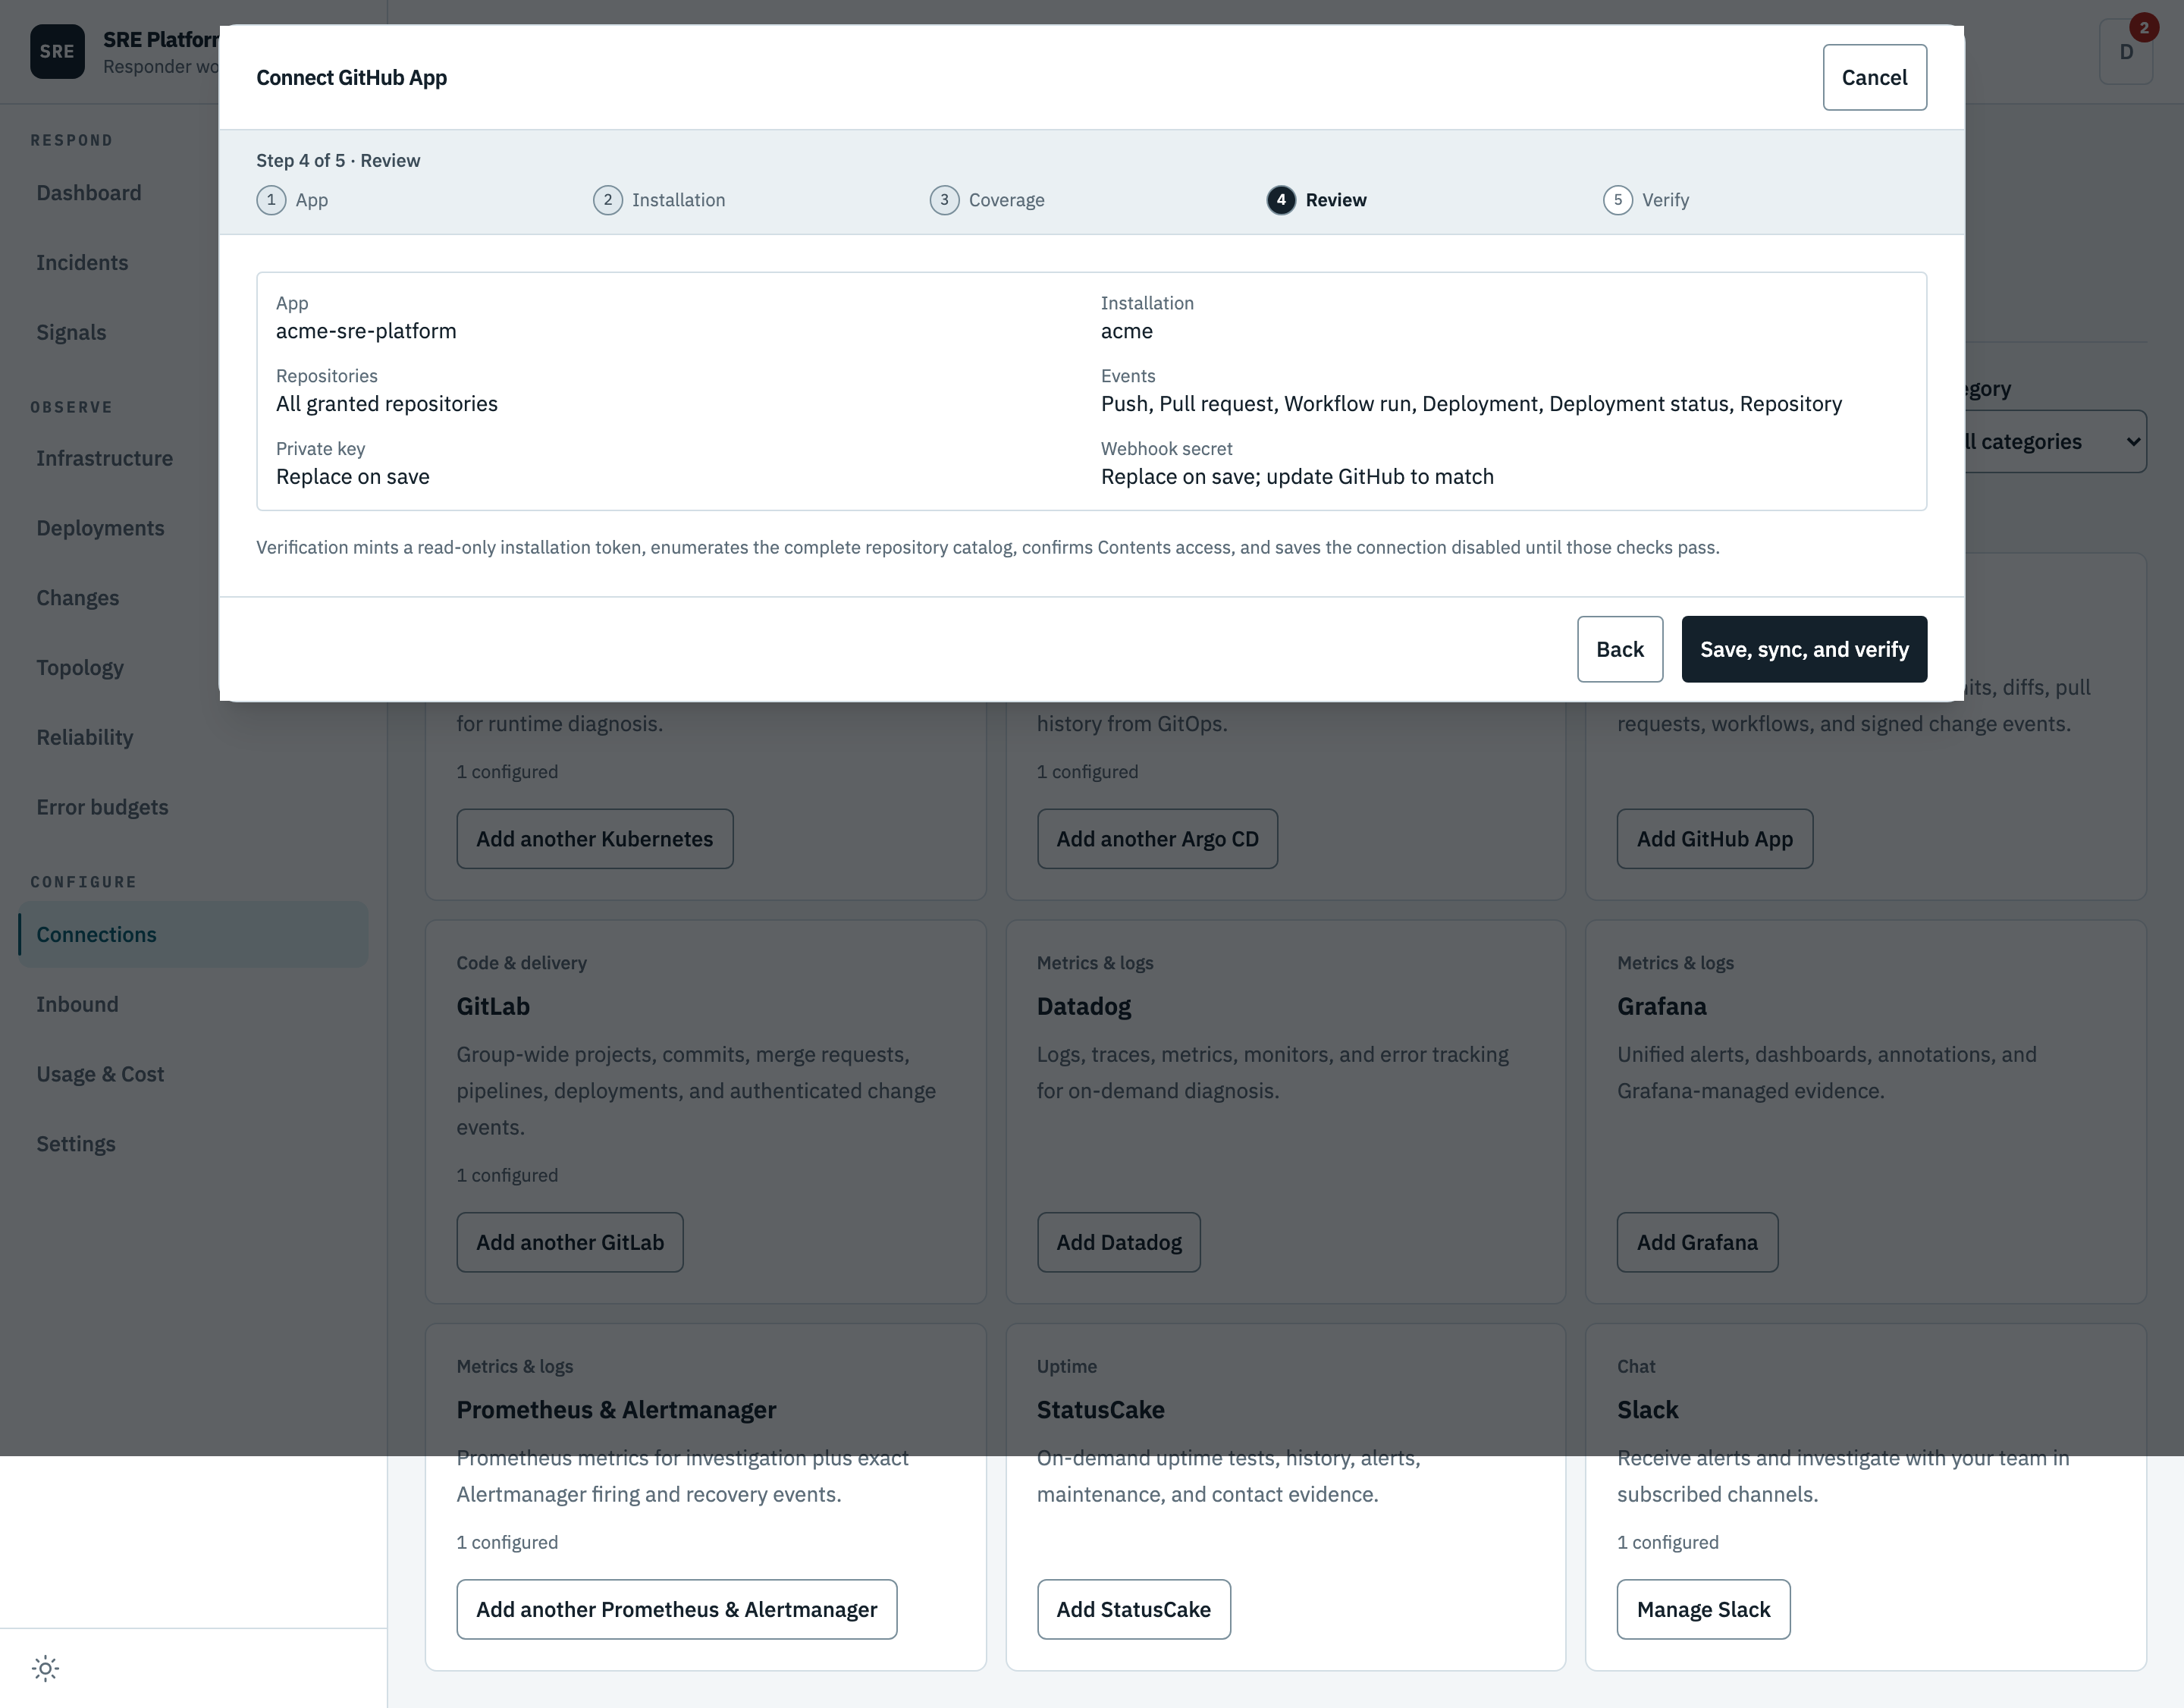2184x1708 pixels.
Task: Click the Coverage step label
Action: [x=1006, y=200]
